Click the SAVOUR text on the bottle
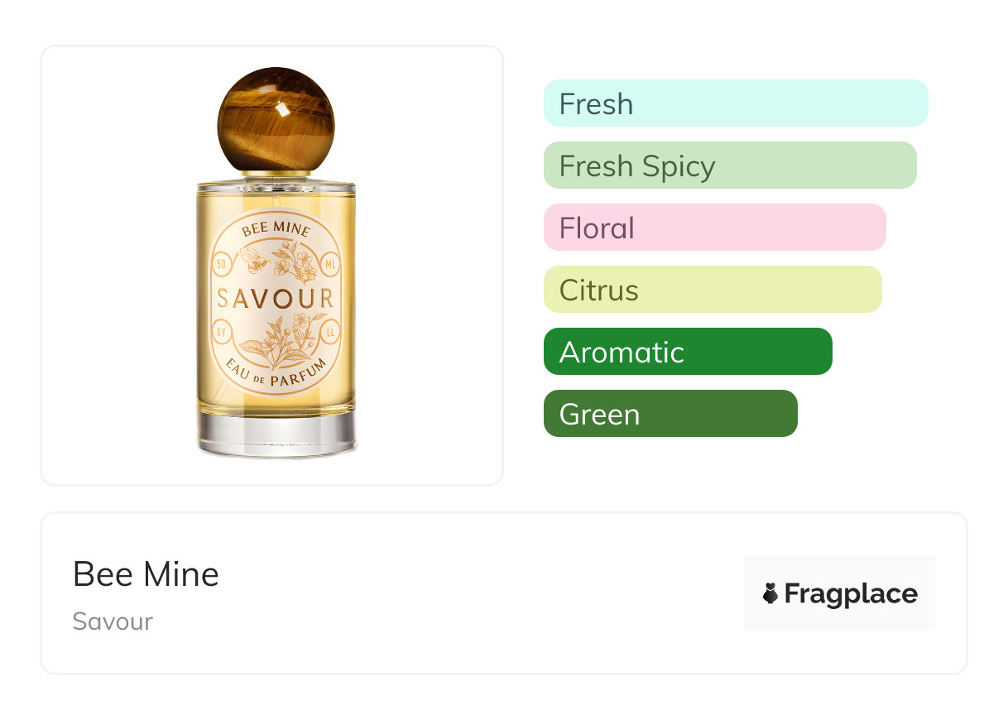Image resolution: width=1008 pixels, height=715 pixels. point(276,298)
